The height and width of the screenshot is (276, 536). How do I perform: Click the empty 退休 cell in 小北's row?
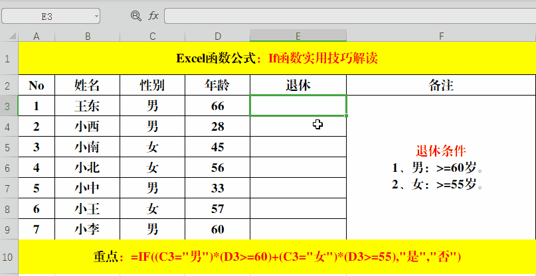[298, 167]
